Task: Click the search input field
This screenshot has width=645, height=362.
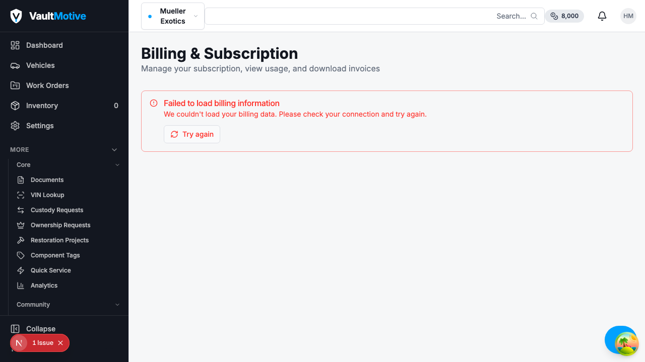Action: click(x=374, y=16)
